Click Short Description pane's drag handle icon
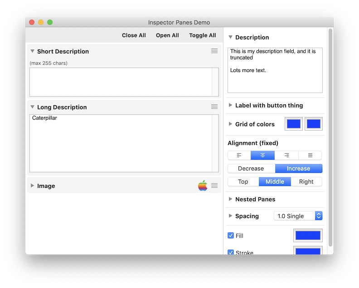Viewport: 359px width, 288px height. (214, 51)
